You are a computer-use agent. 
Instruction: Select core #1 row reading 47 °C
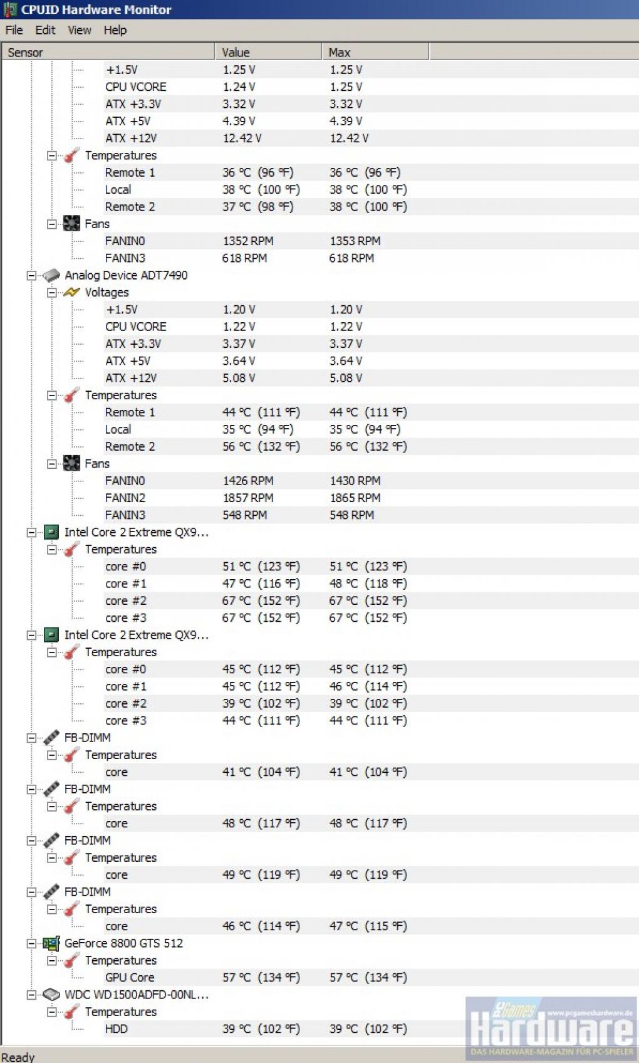371,584
